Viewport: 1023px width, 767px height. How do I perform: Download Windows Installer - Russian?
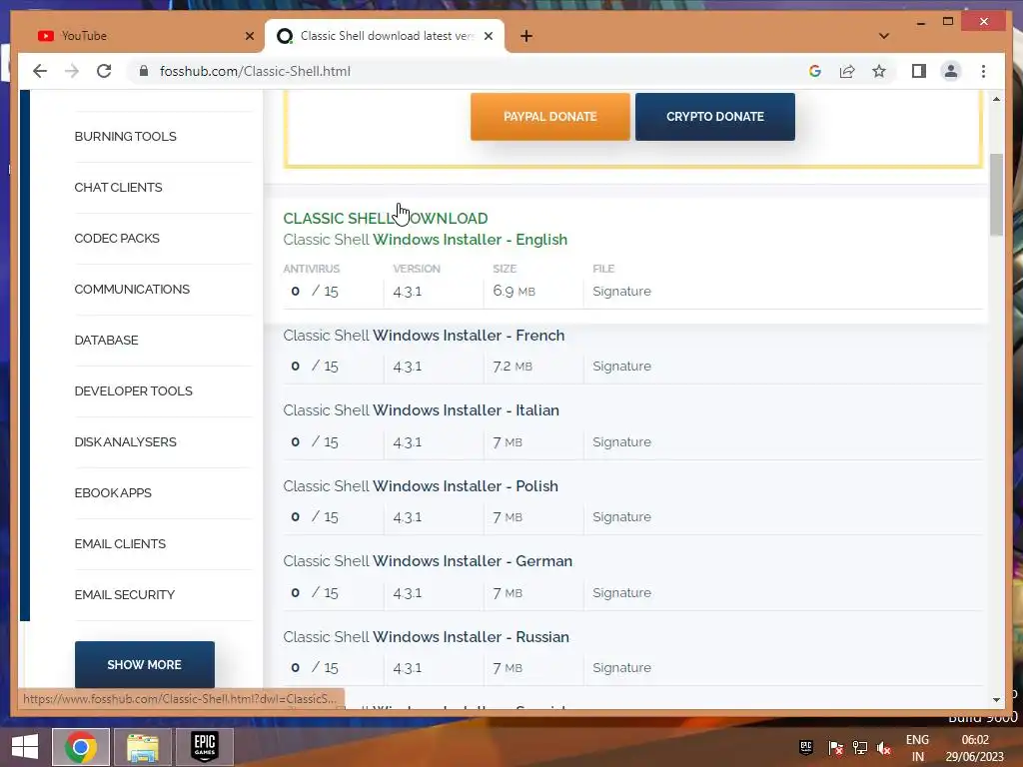point(426,636)
